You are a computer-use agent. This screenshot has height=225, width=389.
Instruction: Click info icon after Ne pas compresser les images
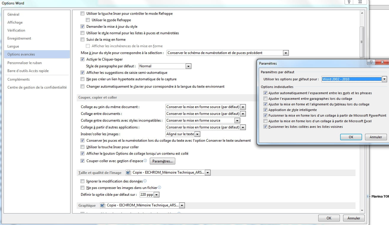160,187
